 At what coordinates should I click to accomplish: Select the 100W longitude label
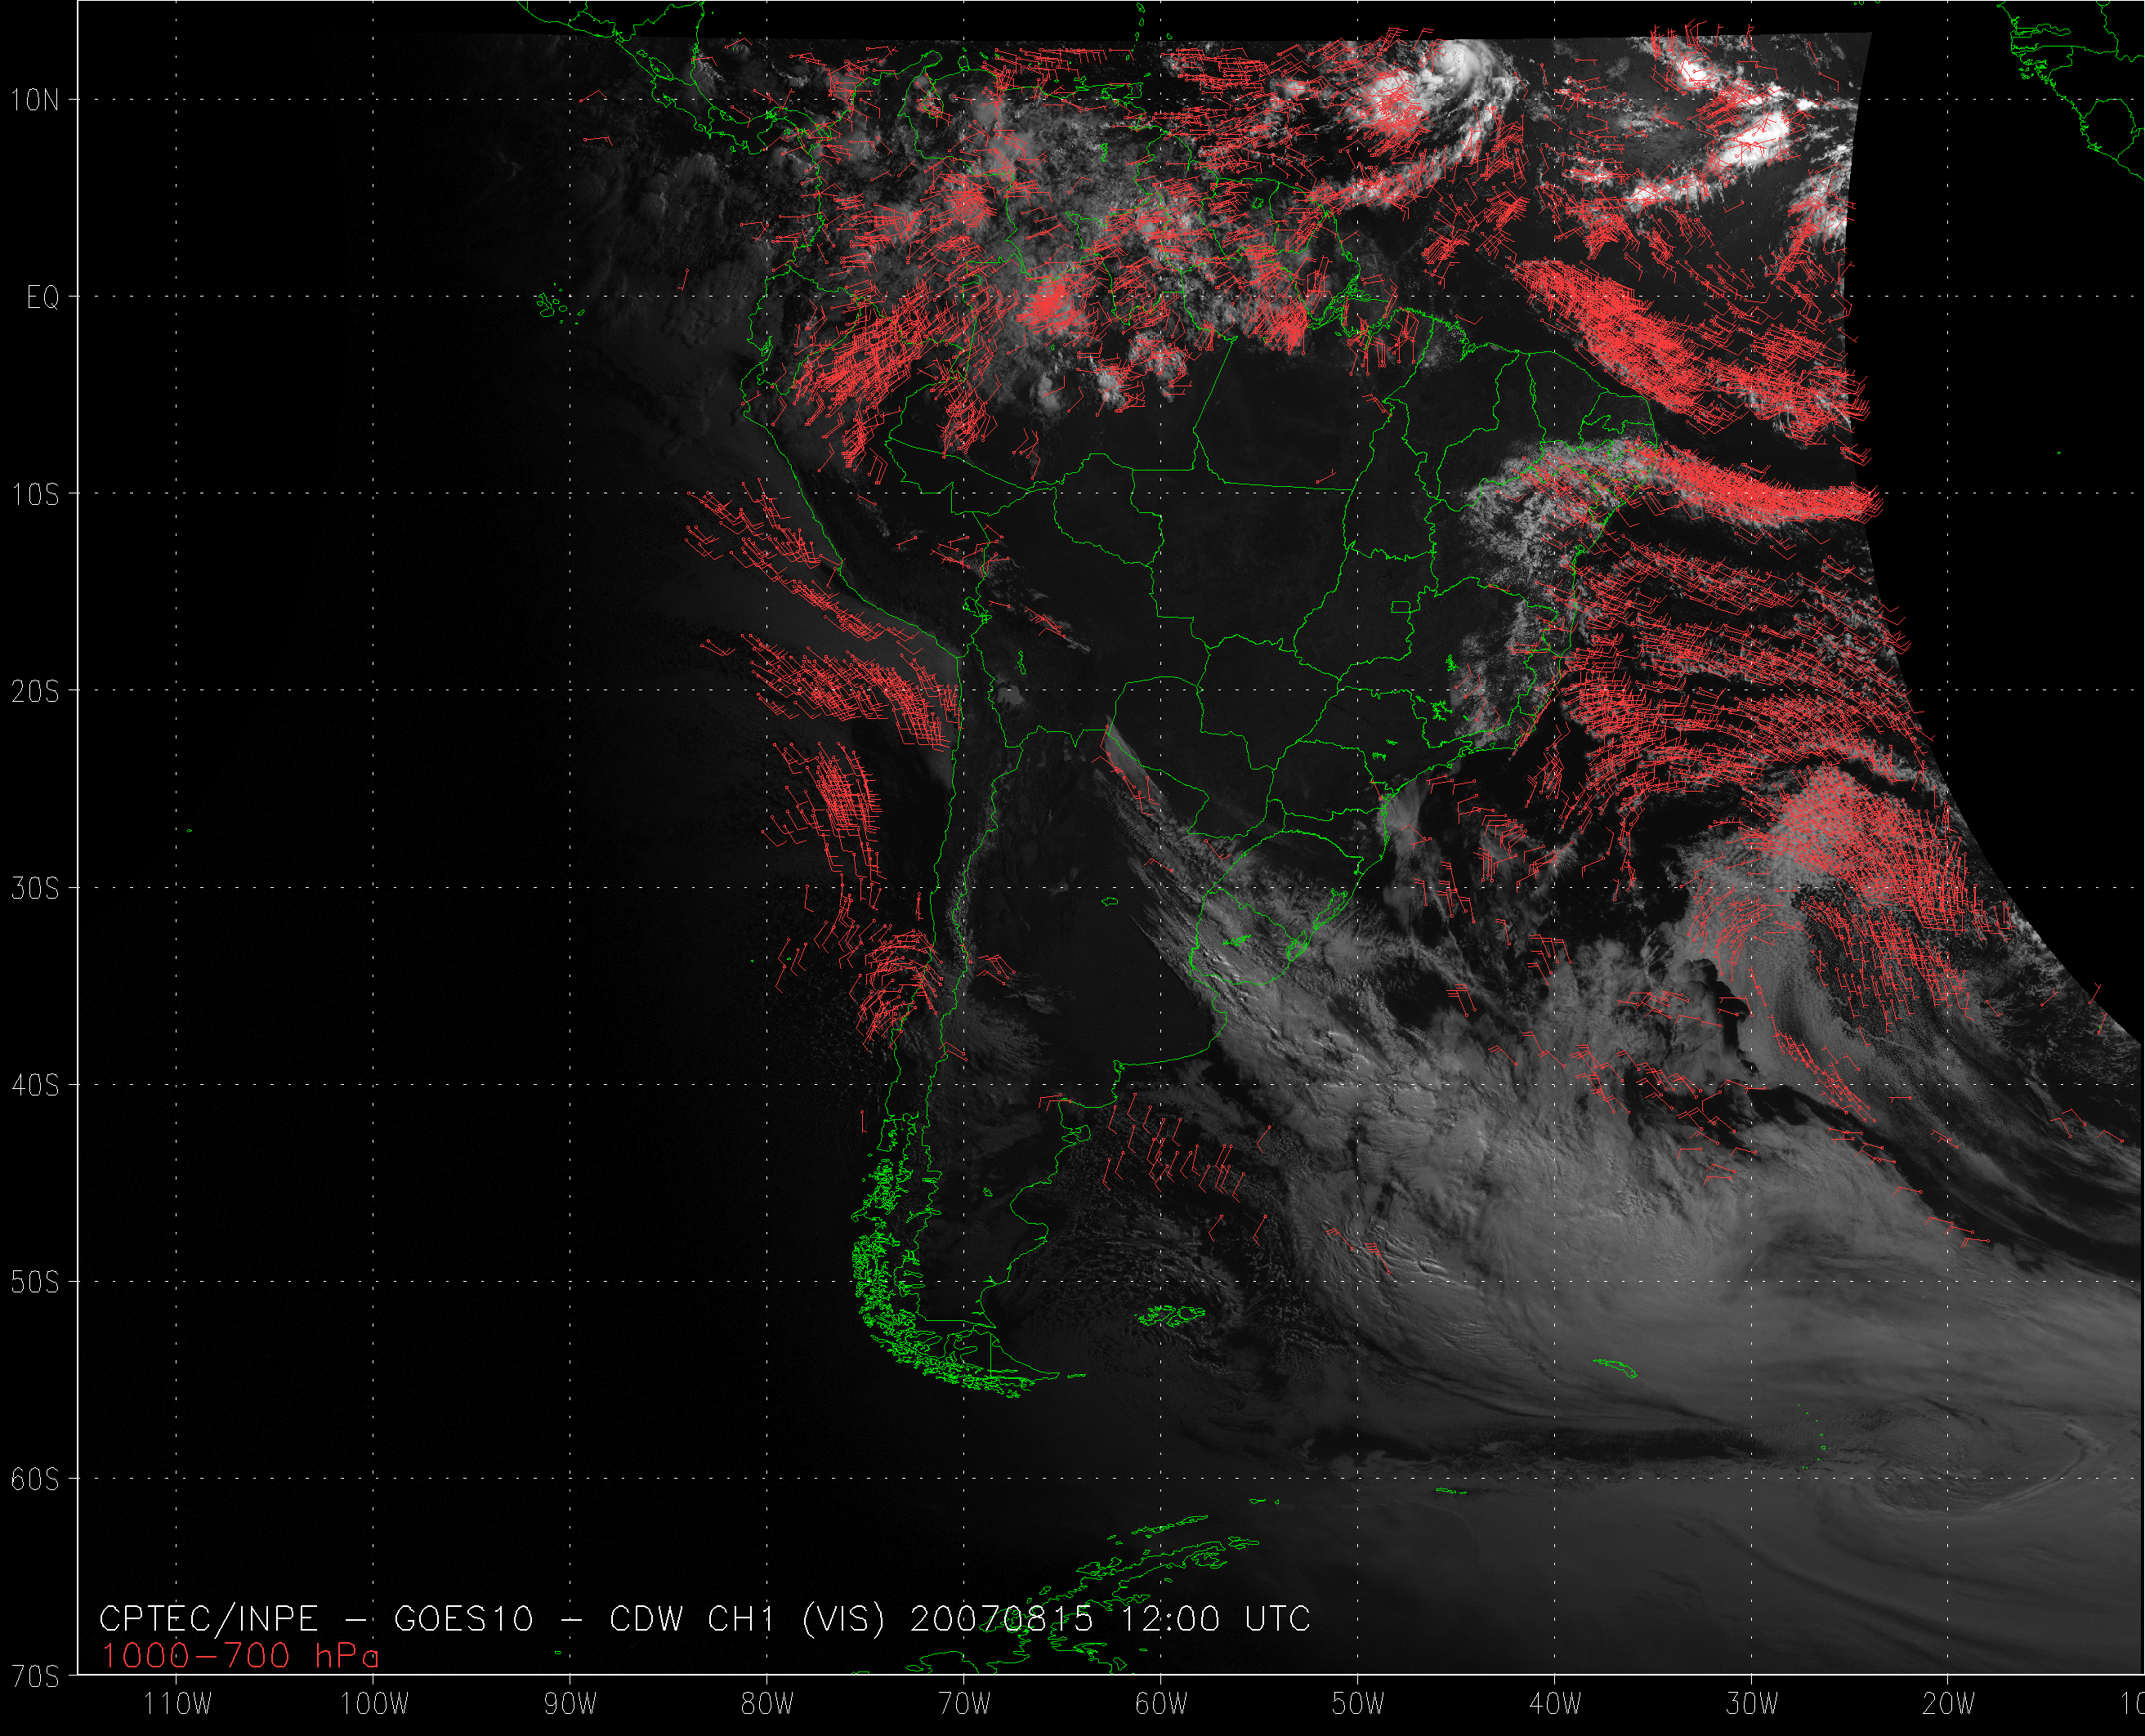[374, 1704]
